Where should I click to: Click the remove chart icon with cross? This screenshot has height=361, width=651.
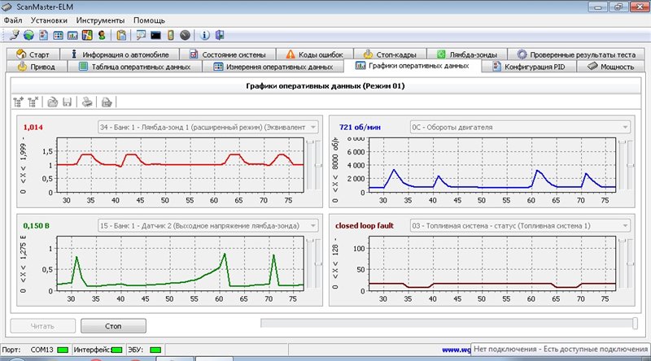[x=33, y=102]
